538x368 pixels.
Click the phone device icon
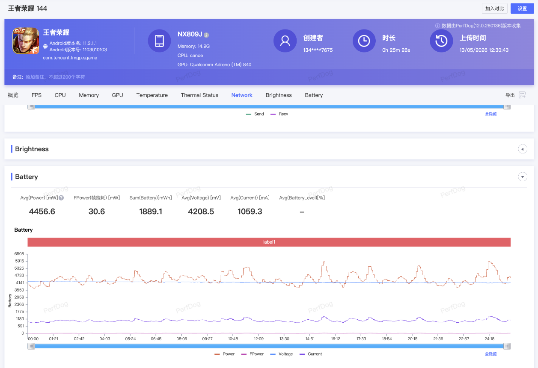(x=159, y=41)
